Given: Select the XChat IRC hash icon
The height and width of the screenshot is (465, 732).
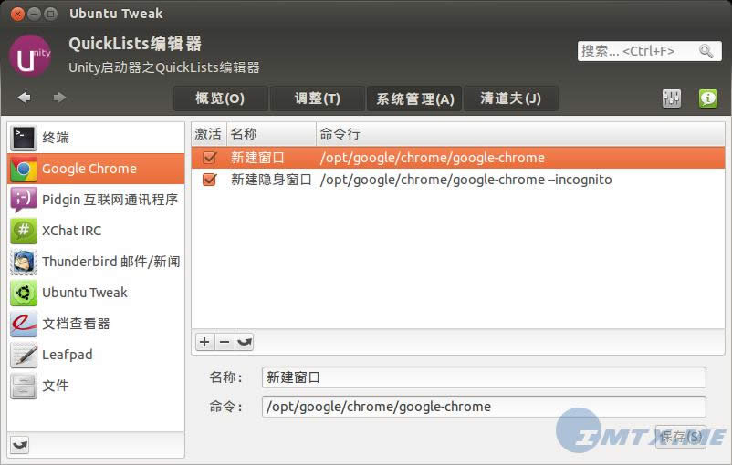Looking at the screenshot, I should (24, 231).
